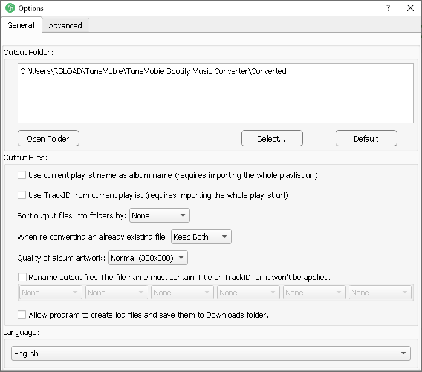Allow program to create log files checkbox
This screenshot has width=422, height=372.
(x=22, y=315)
